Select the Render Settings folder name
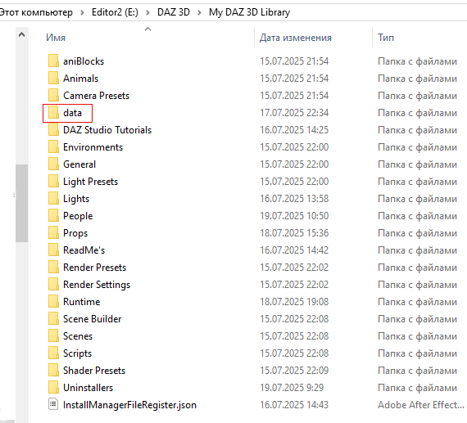 point(97,285)
